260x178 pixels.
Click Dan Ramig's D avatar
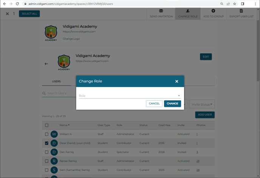[x=54, y=152]
